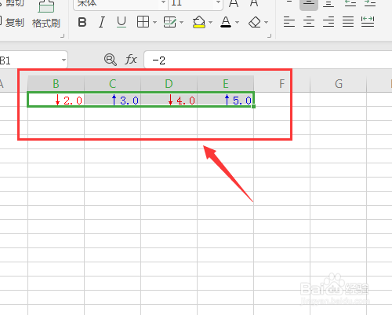Select the format painter brush icon
Screen dimensions: 392x315
pos(46,6)
